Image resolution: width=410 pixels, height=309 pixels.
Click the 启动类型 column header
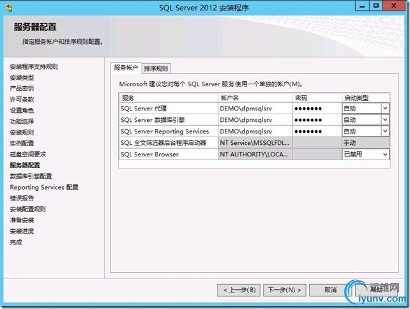pos(366,98)
